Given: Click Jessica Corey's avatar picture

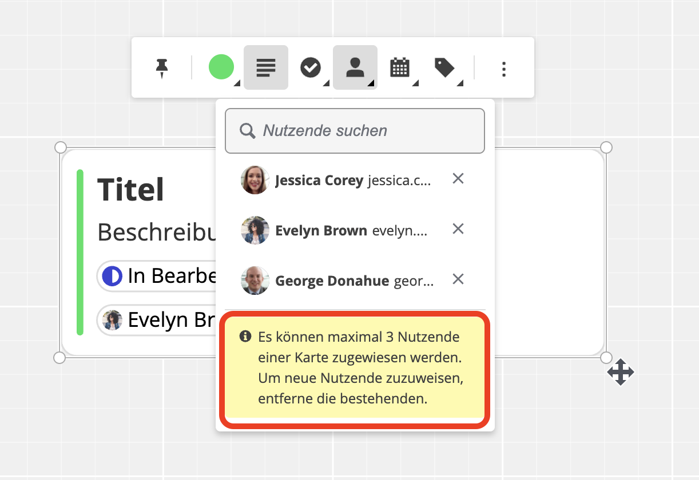Looking at the screenshot, I should (x=255, y=181).
